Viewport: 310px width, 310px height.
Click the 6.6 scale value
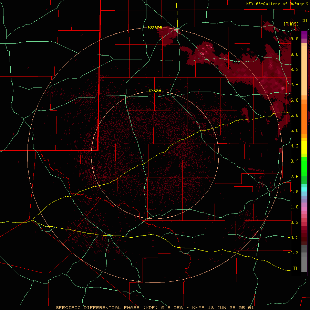[294, 100]
